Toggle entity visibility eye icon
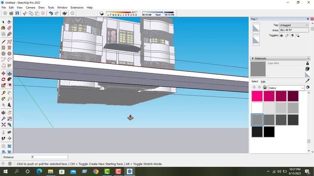The height and width of the screenshot is (176, 314). click(x=281, y=36)
